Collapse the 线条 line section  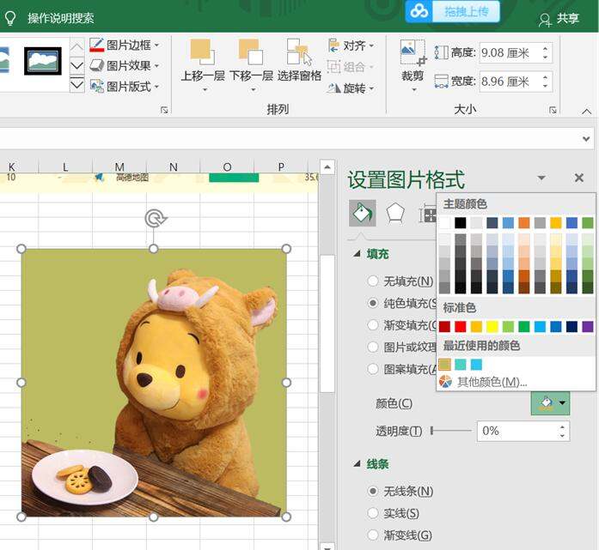(357, 464)
